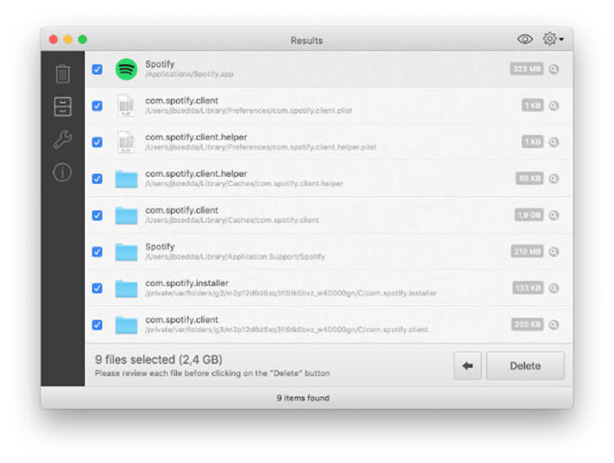Click the com.spotify.installer folder icon

[x=126, y=289]
